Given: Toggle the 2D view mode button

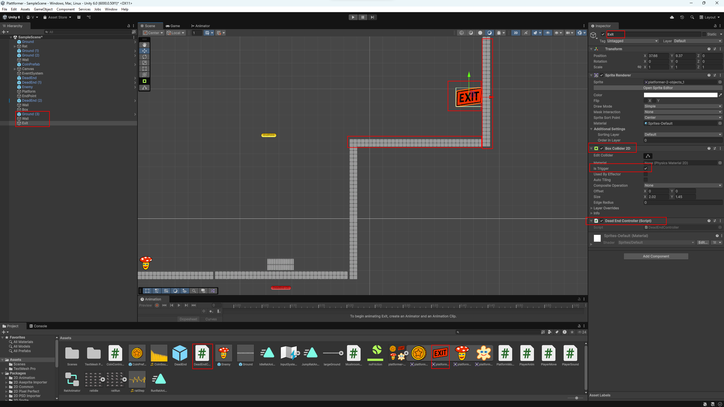Looking at the screenshot, I should 516,33.
